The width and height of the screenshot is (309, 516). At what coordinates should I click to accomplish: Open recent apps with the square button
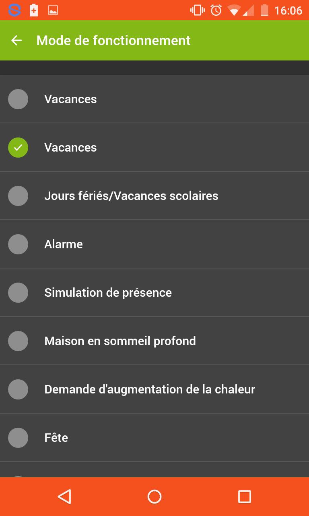click(x=244, y=497)
